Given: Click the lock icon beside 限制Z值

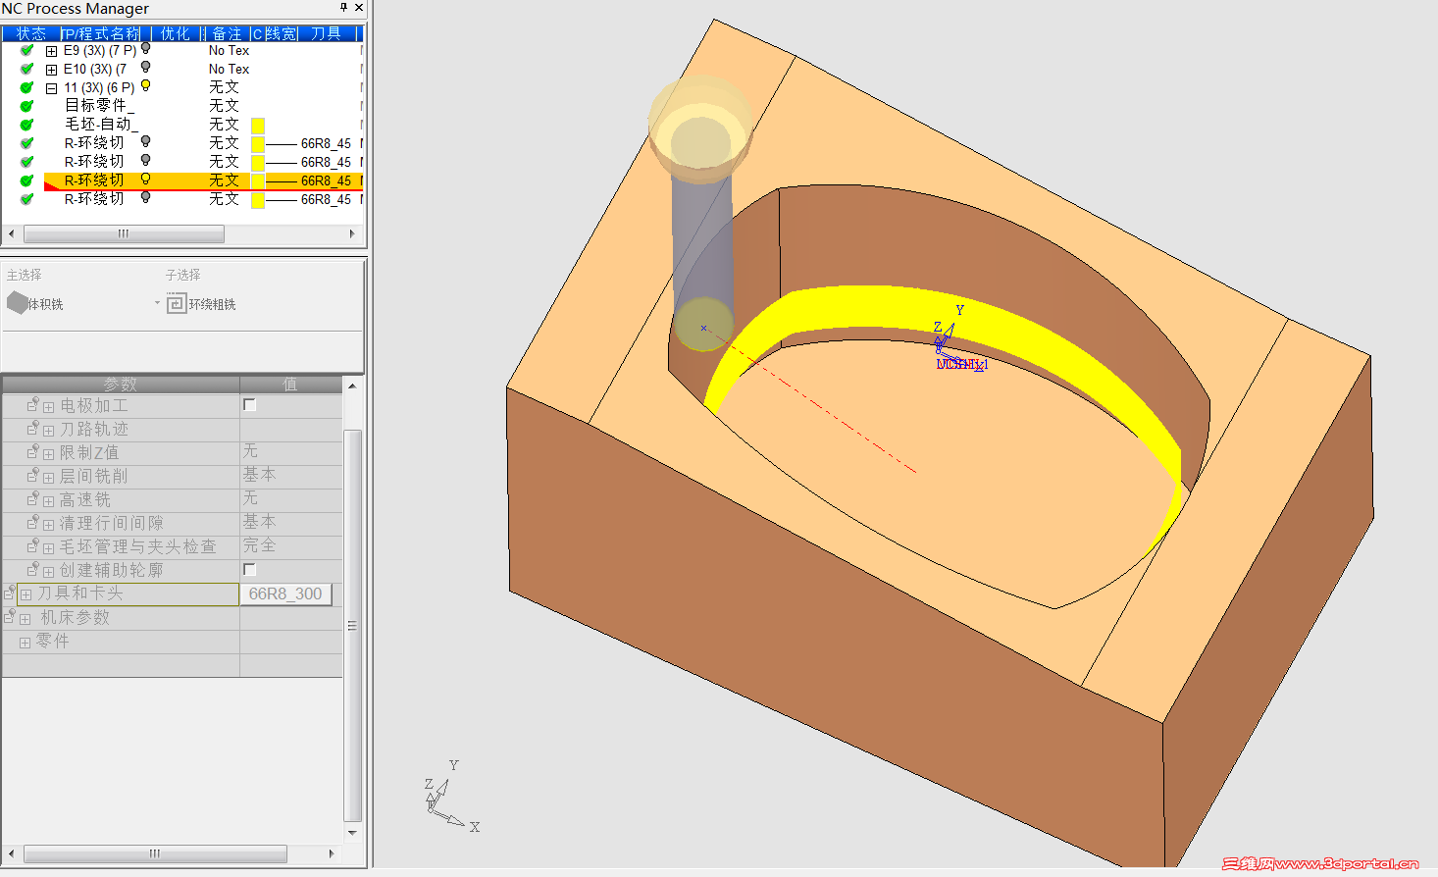Looking at the screenshot, I should click(33, 451).
